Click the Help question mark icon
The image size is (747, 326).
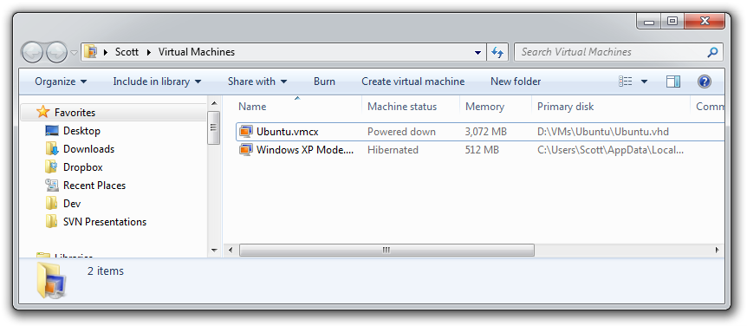[x=705, y=81]
